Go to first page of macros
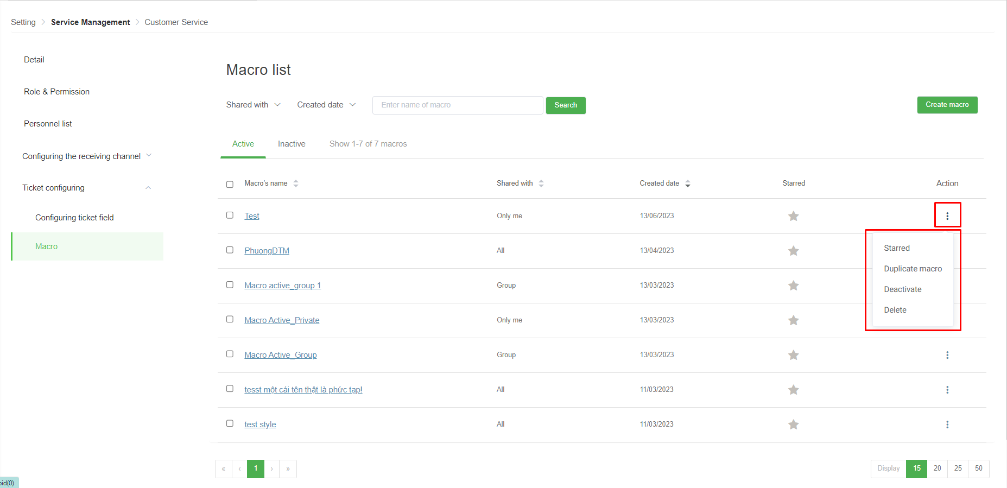 [x=224, y=469]
